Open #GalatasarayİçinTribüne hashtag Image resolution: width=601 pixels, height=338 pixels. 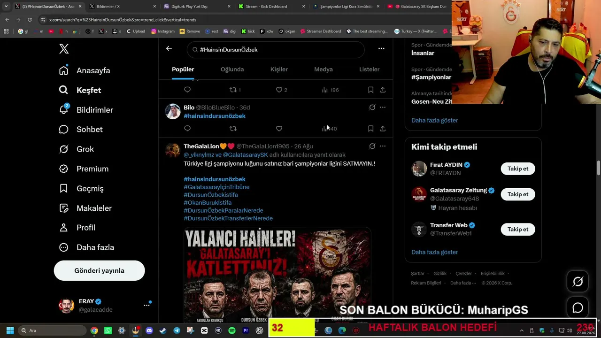click(x=216, y=187)
